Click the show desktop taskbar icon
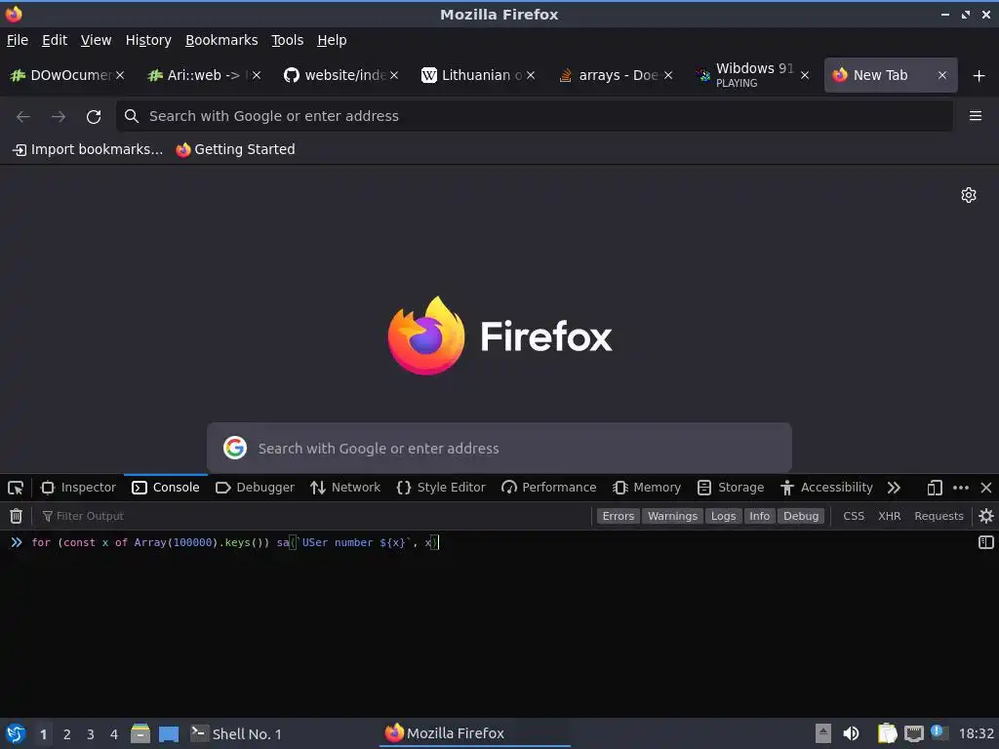The image size is (999, 749). coord(169,734)
